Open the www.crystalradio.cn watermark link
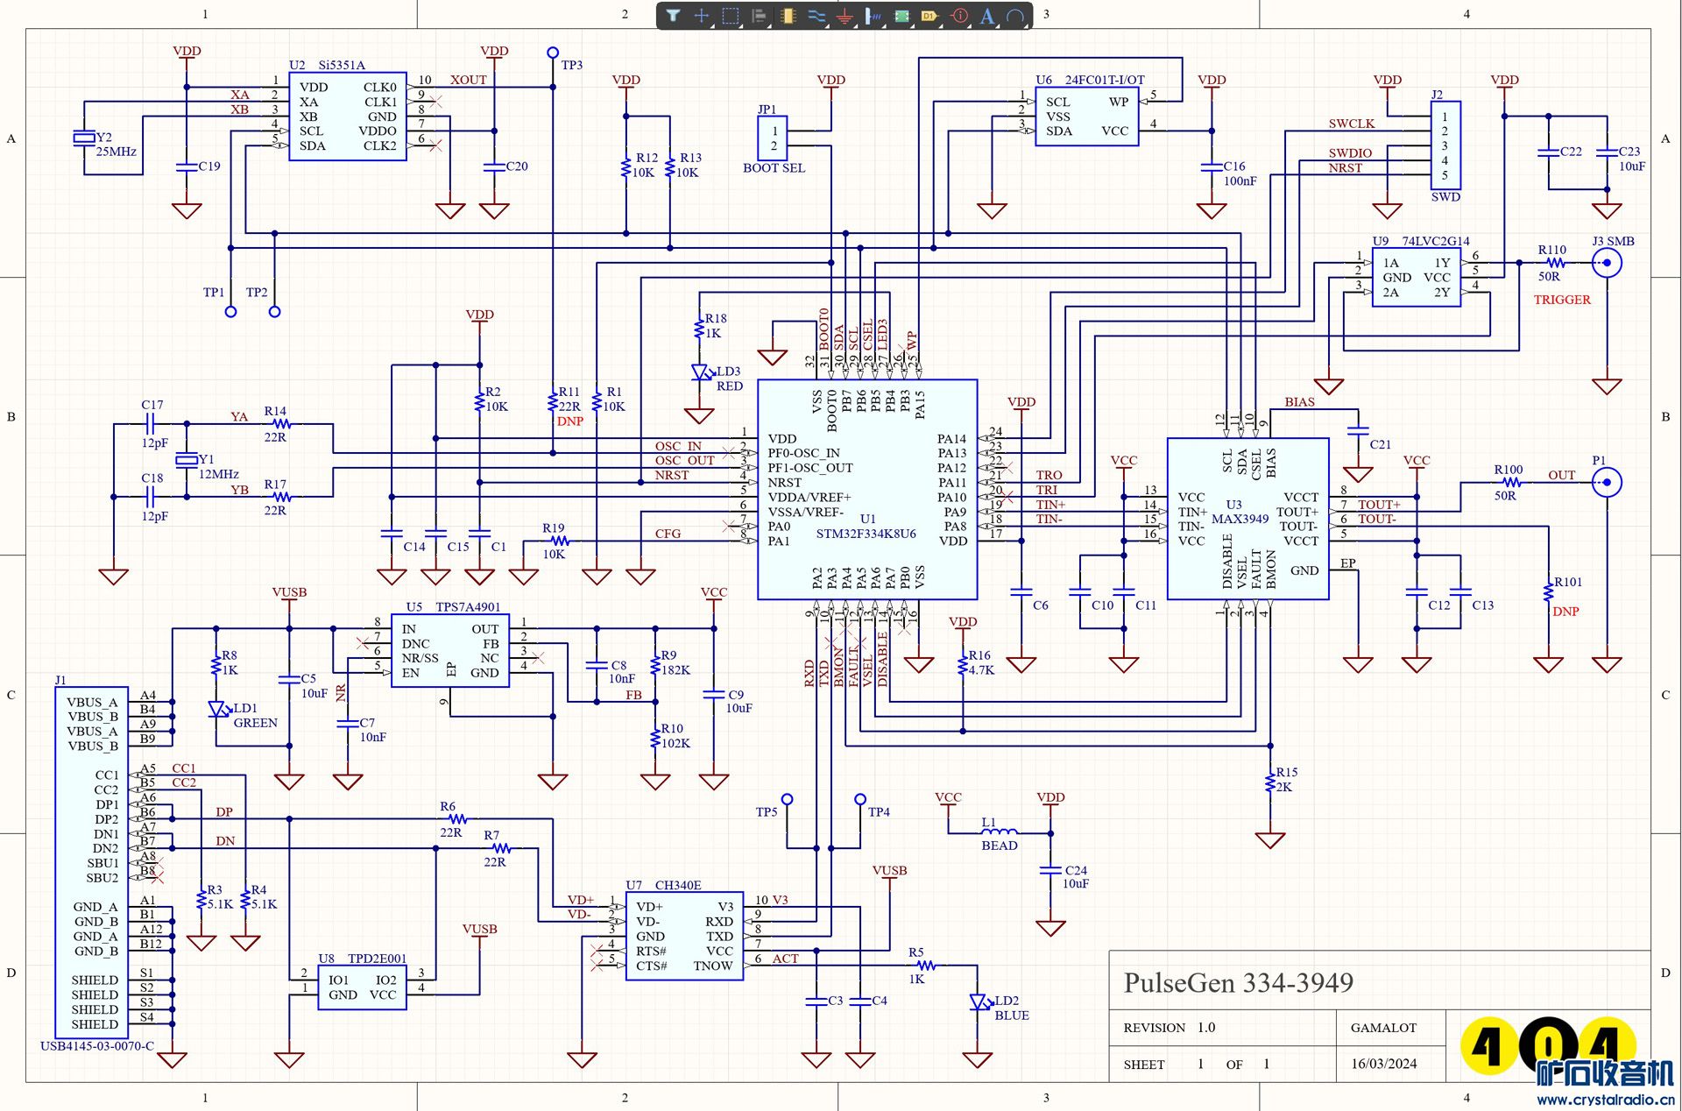 (x=1605, y=1100)
